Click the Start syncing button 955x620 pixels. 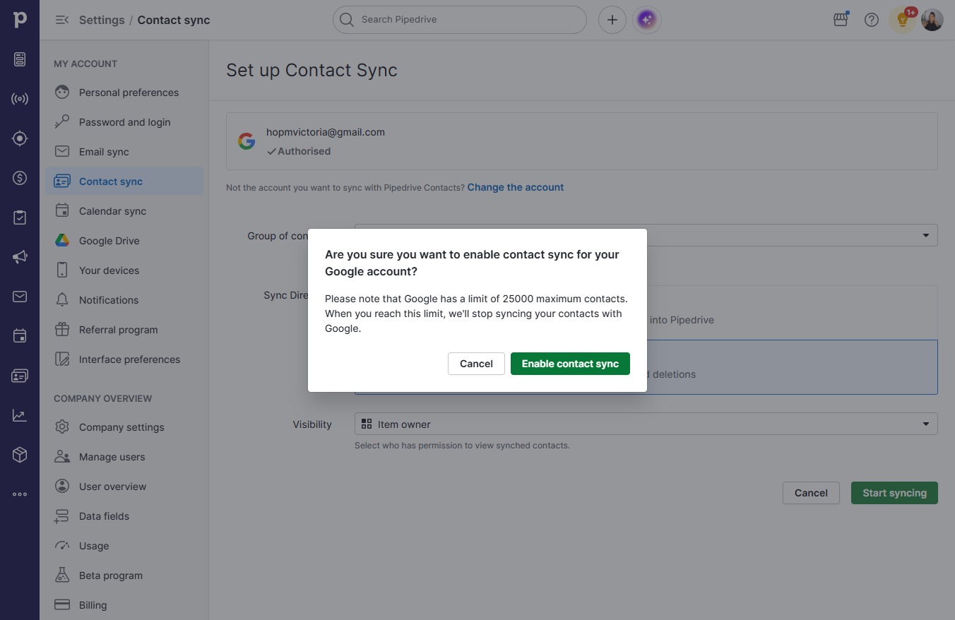click(894, 493)
